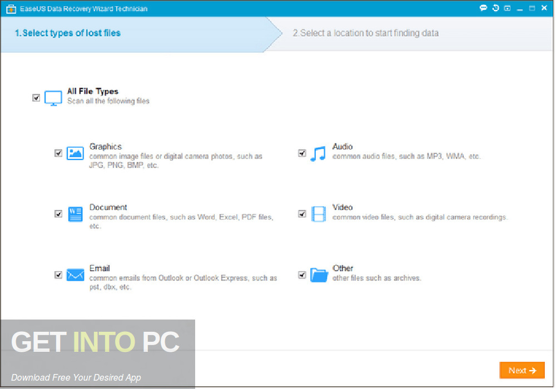Click the 'Email' heading text

[x=100, y=268]
